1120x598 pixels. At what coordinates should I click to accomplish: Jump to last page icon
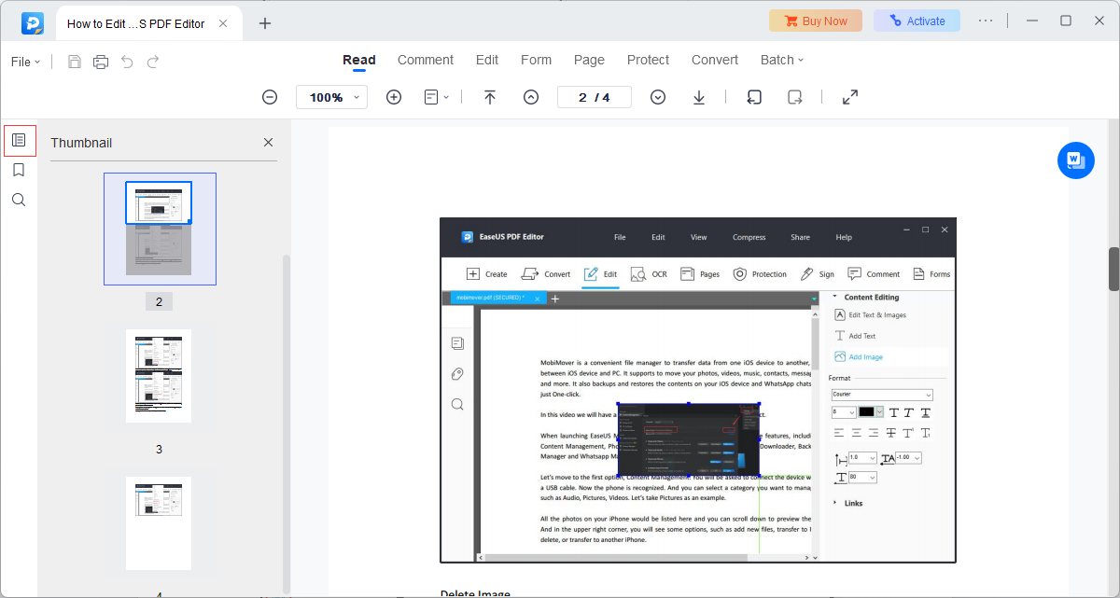point(699,97)
